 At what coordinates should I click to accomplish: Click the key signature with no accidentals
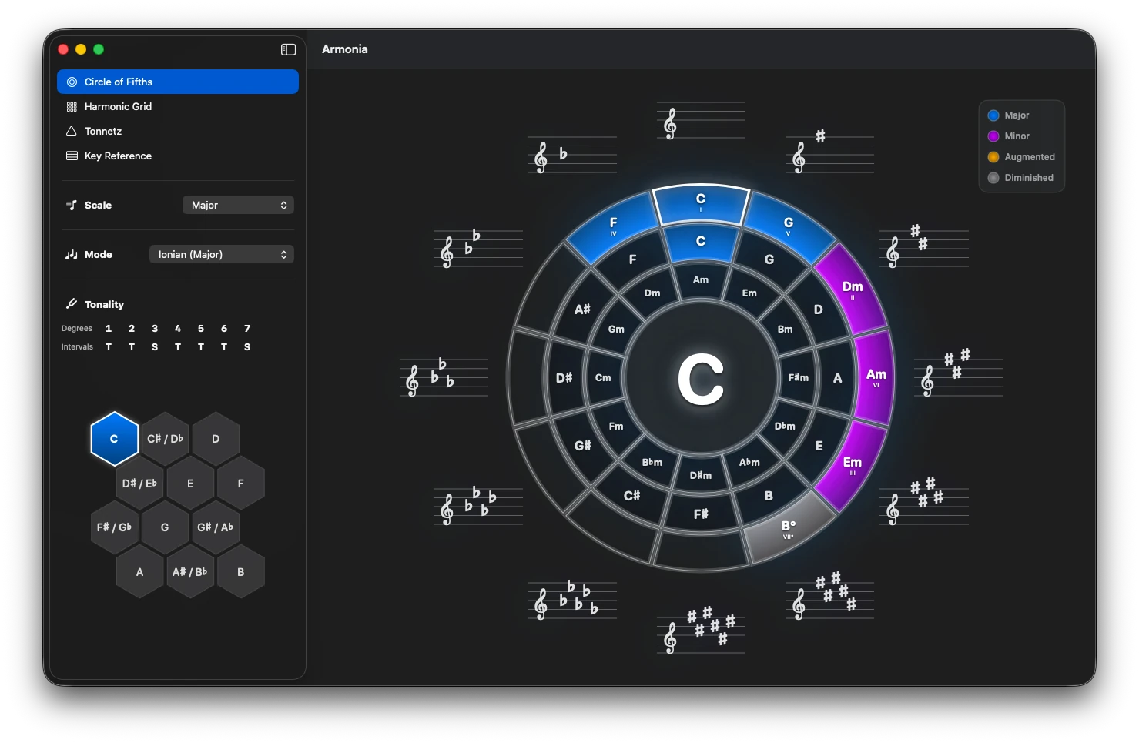(x=701, y=121)
